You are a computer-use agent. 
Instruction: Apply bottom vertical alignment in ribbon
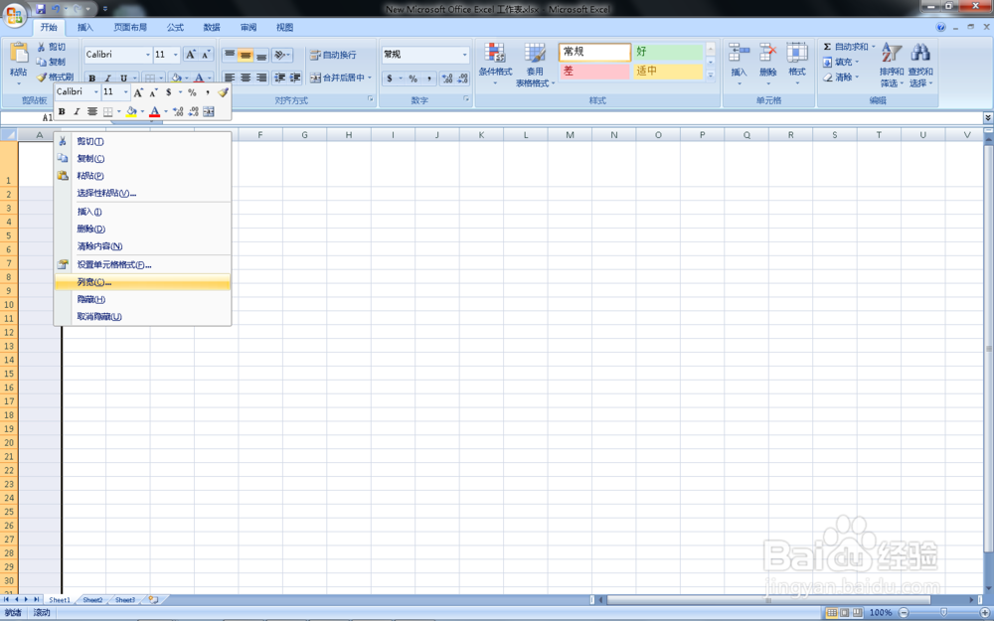pos(261,55)
